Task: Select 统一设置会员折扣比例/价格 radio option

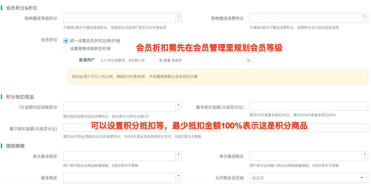Action: [x=66, y=41]
